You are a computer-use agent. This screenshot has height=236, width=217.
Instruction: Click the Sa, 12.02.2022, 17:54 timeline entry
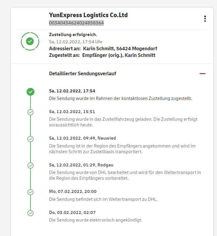pos(72,91)
